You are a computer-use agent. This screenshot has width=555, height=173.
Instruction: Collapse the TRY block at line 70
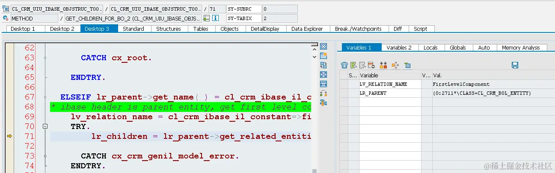[45, 126]
